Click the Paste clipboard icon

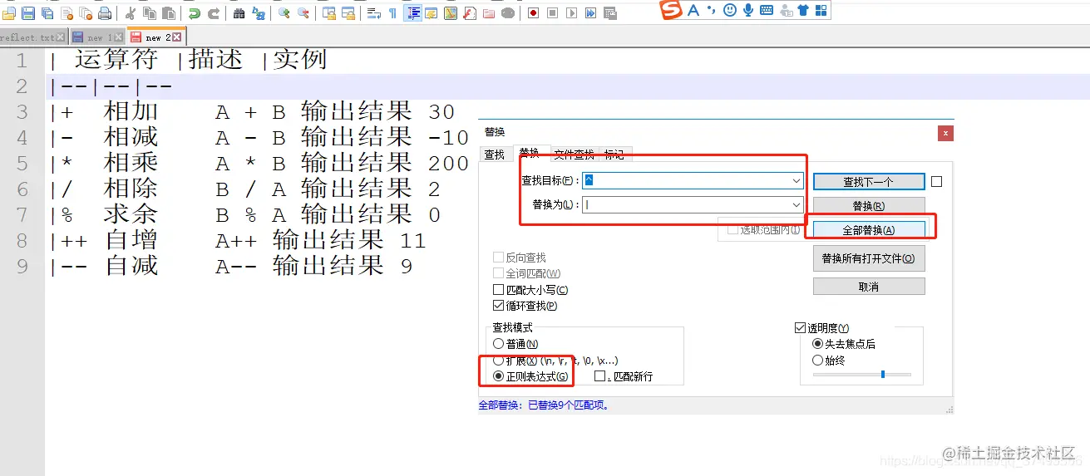tap(169, 13)
